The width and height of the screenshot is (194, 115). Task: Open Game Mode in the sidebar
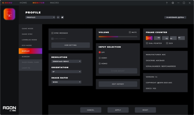coord(27,28)
